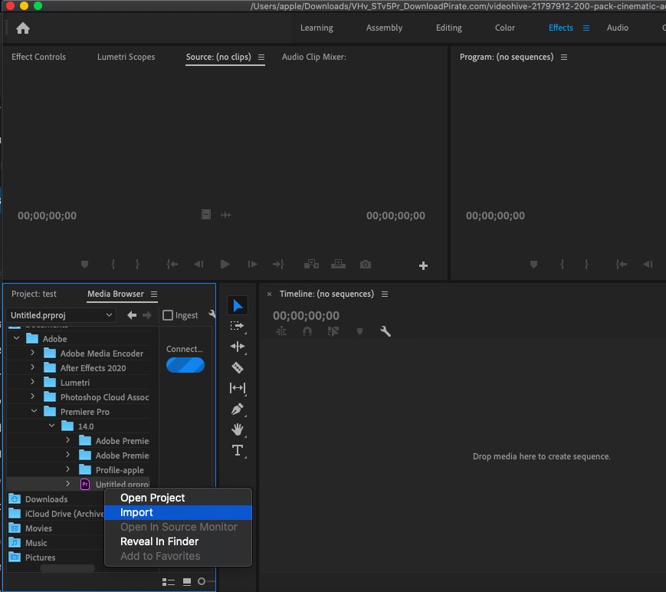Screen dimensions: 666x592
Task: Collapse the 14.0 folder
Action: (x=52, y=426)
